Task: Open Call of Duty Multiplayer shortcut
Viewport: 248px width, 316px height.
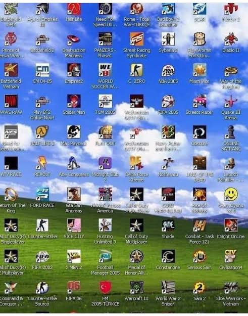Action: click(x=137, y=225)
